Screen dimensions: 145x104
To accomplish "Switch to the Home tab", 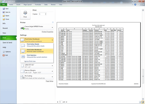I will [11, 4].
